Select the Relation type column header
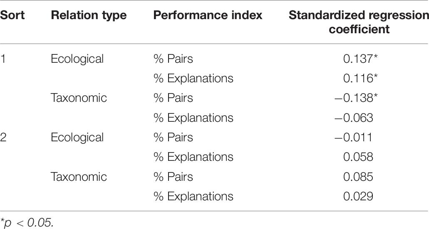Image resolution: width=429 pixels, height=229 pixels. [x=89, y=16]
